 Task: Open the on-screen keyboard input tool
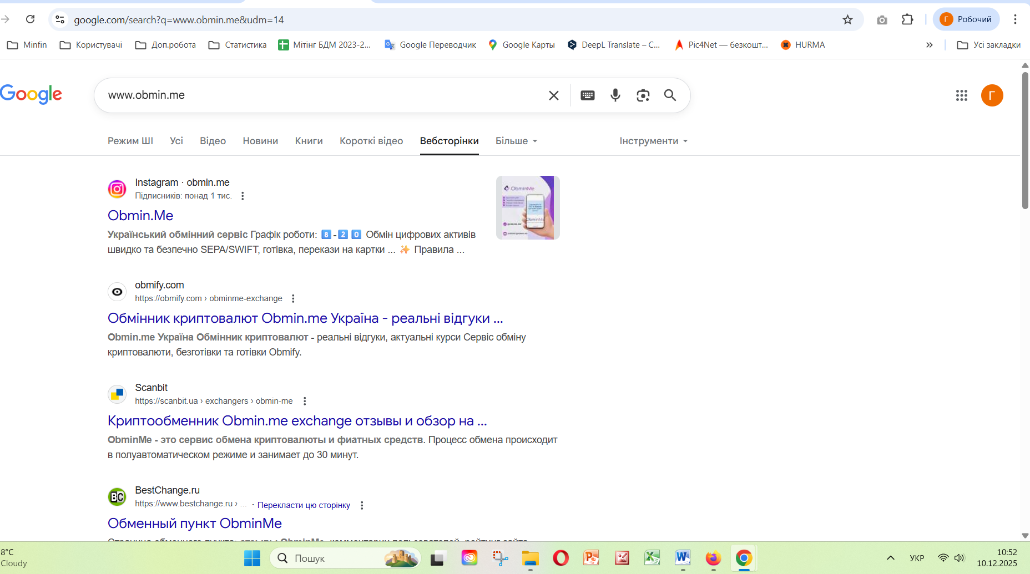coord(588,95)
